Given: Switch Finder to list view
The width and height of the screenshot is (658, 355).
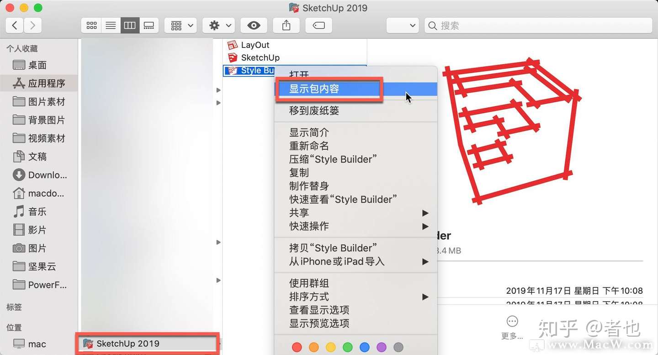Looking at the screenshot, I should [111, 26].
